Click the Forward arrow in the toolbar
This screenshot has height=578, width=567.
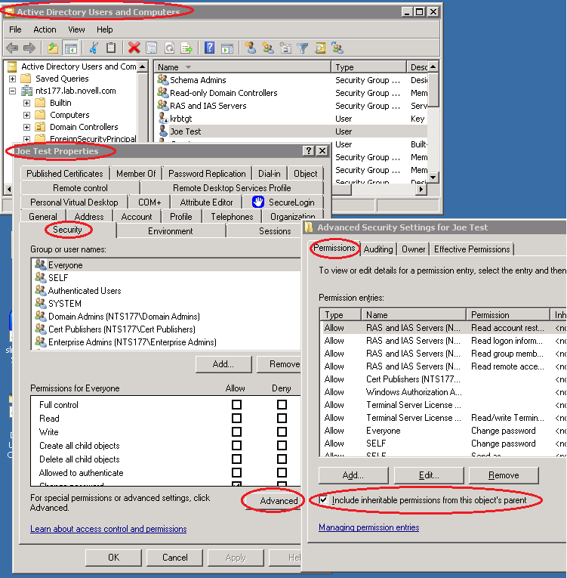29,48
